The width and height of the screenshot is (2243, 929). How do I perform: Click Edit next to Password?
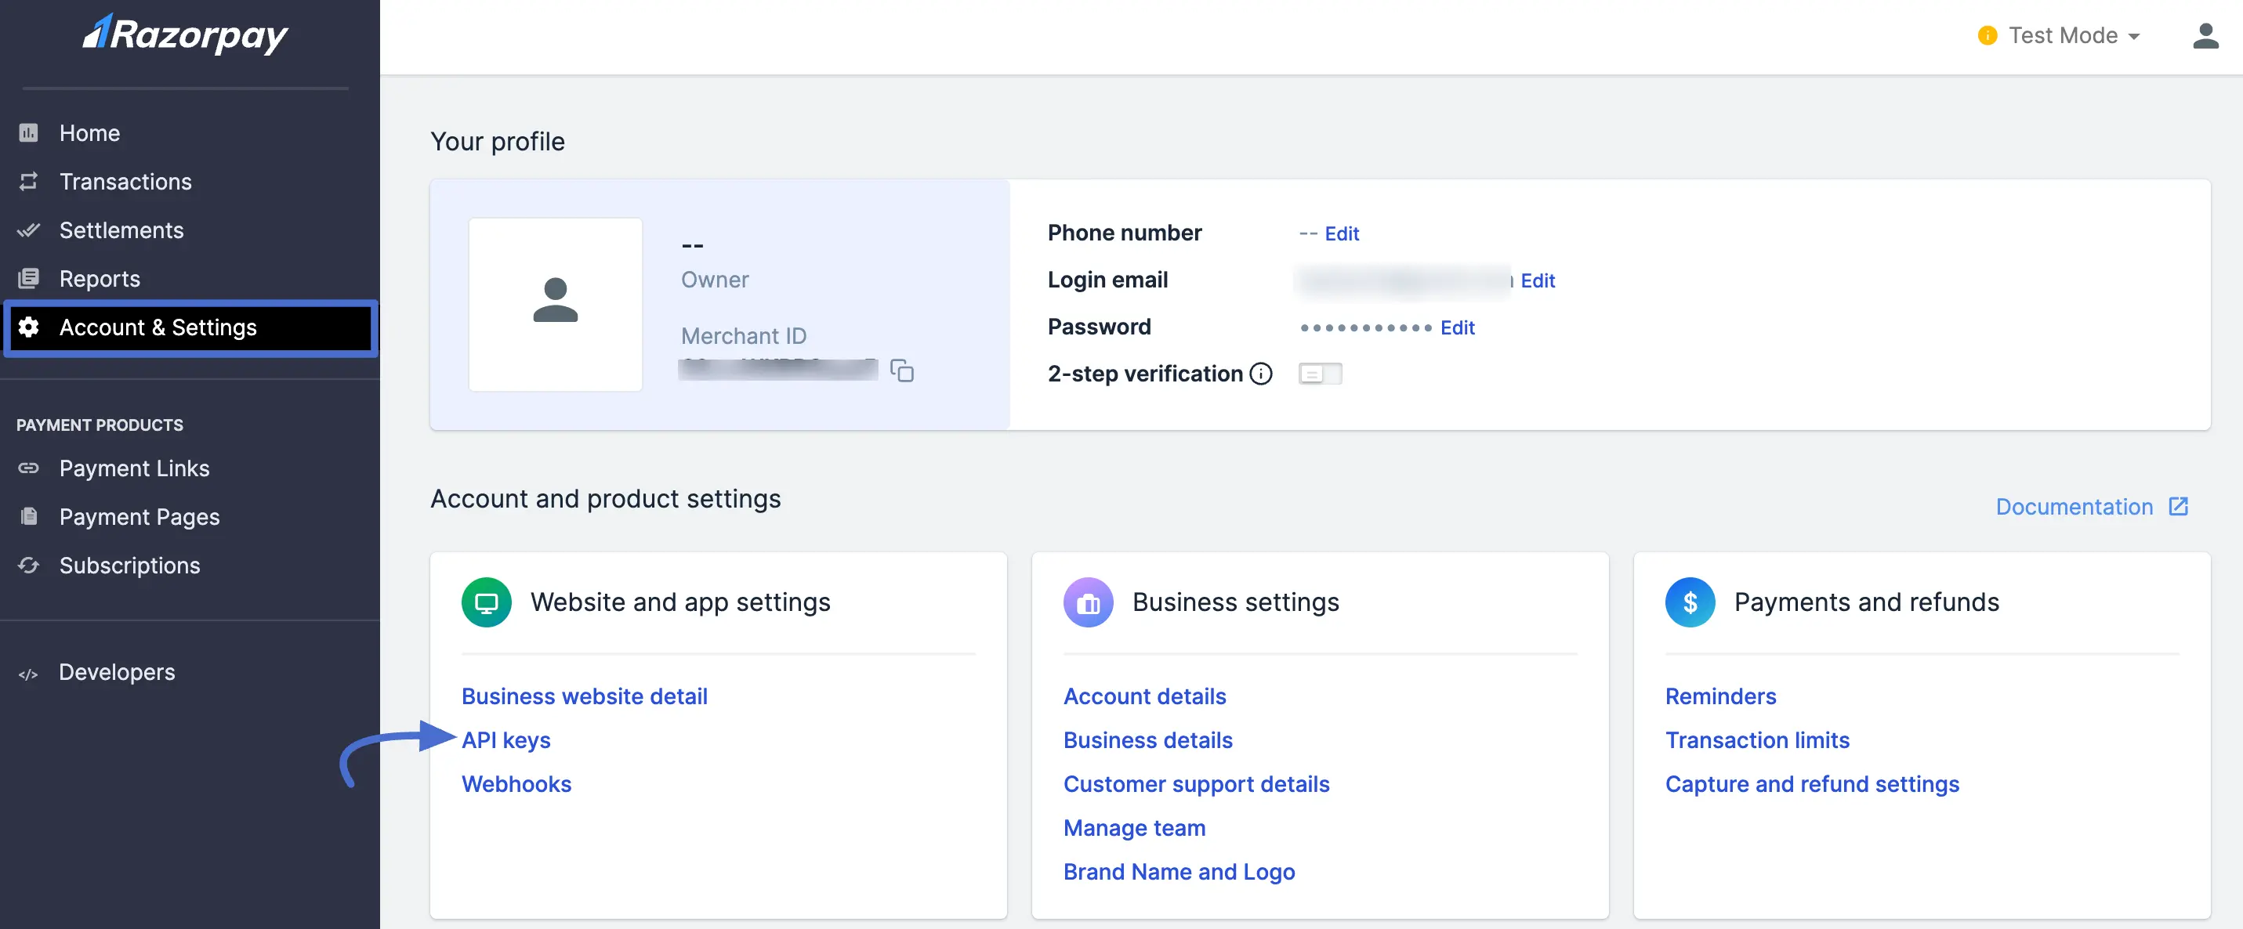[1458, 327]
